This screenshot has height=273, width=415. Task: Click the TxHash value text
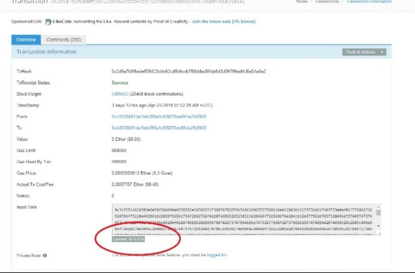click(x=188, y=71)
